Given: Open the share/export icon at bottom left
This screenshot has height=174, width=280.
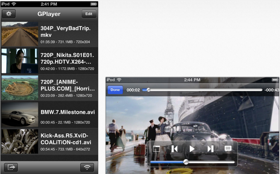Looking at the screenshot, I should pos(11,167).
